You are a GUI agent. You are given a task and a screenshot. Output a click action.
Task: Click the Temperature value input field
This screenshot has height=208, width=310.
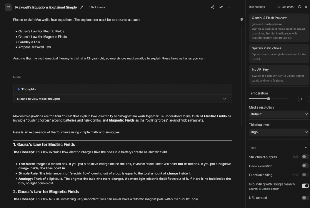click(x=304, y=99)
